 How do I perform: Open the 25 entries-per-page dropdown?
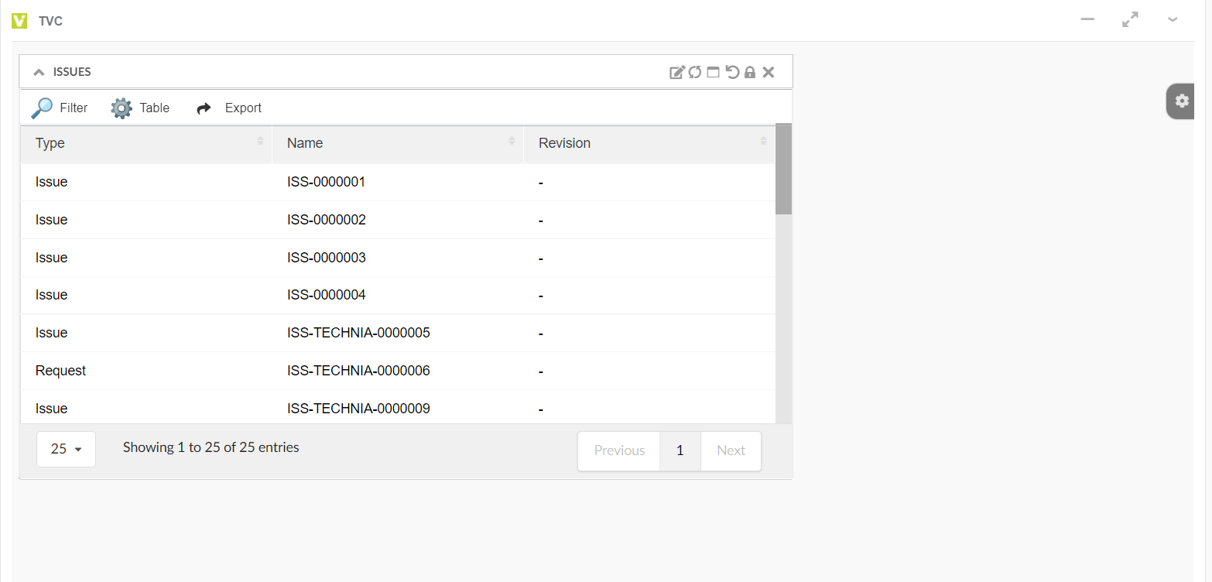(66, 449)
